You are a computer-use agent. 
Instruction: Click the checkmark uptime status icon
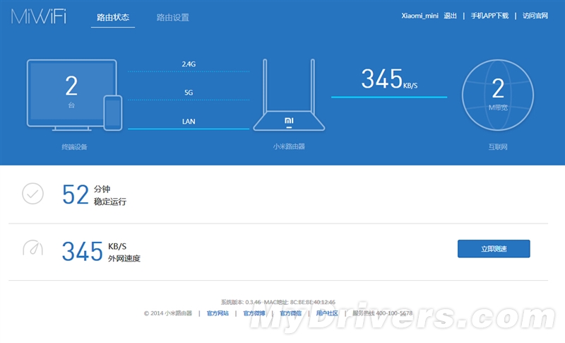point(32,194)
